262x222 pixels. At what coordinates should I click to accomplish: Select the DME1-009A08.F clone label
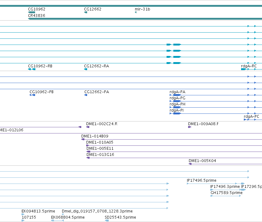pos(203,124)
